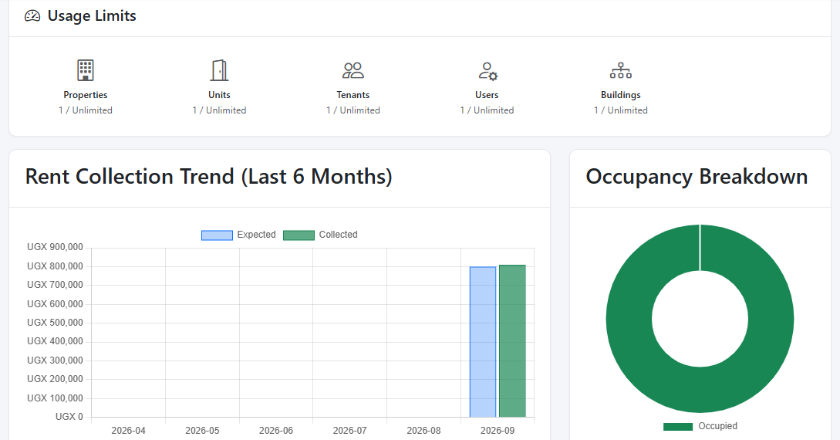Click the Tenants people icon
The image size is (840, 440).
coord(353,70)
